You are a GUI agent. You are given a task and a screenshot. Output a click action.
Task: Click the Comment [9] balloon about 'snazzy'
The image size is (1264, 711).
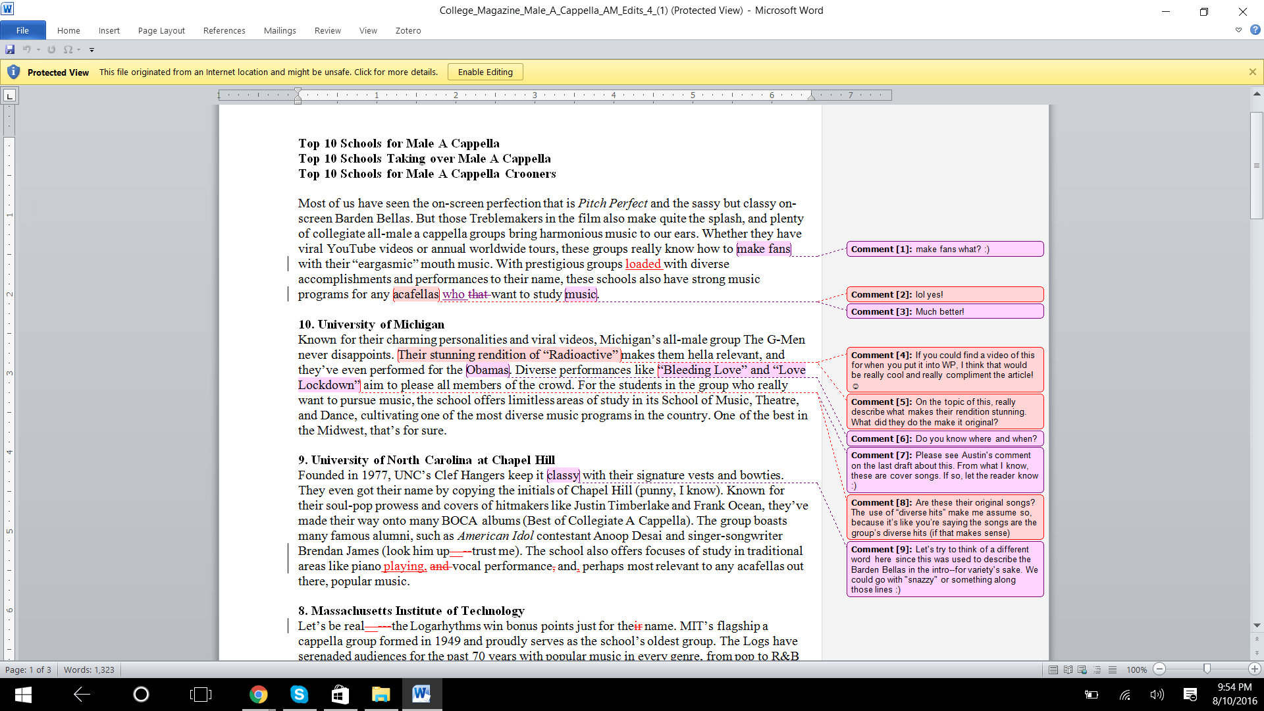(945, 569)
